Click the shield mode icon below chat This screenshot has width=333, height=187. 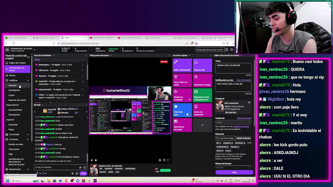73,173
